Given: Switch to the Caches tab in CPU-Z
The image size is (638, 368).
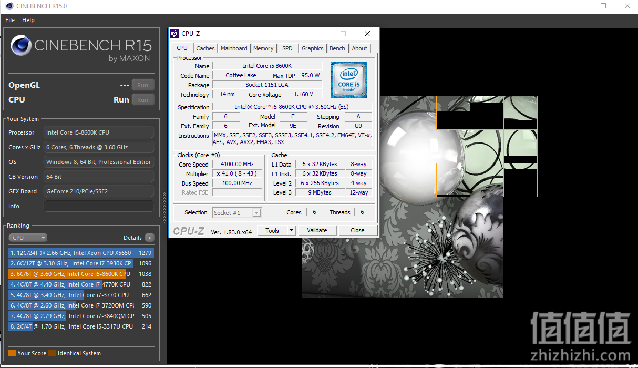Looking at the screenshot, I should coord(205,48).
